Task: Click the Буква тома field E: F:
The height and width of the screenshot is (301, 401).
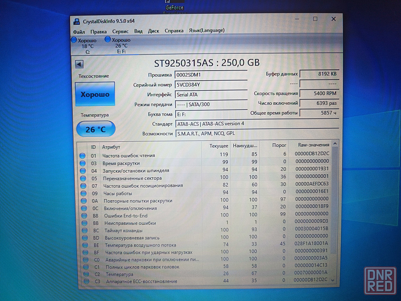Action: pyautogui.click(x=211, y=114)
